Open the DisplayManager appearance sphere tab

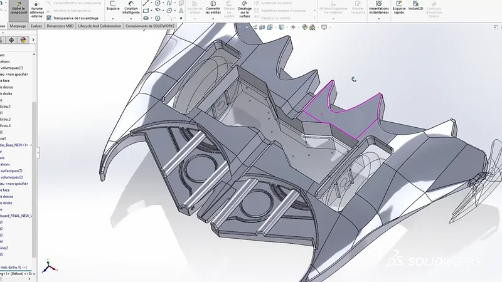pyautogui.click(x=23, y=40)
